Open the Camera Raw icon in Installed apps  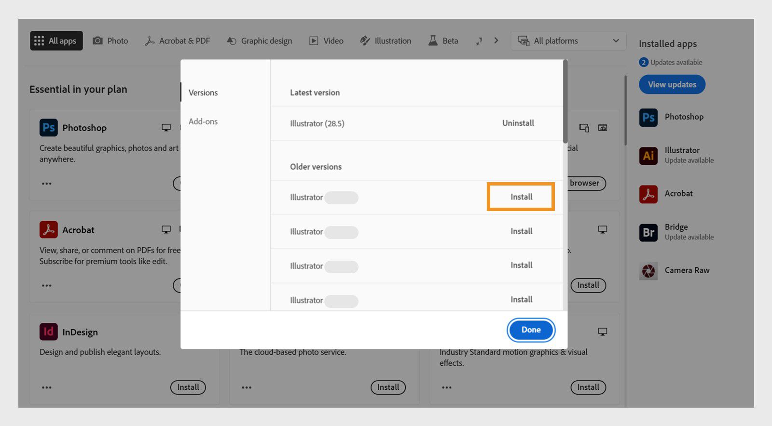(648, 271)
